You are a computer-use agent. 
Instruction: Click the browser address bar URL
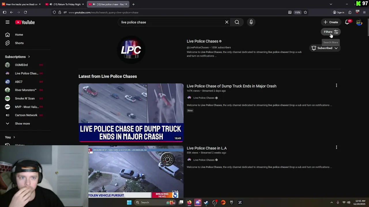(x=103, y=12)
